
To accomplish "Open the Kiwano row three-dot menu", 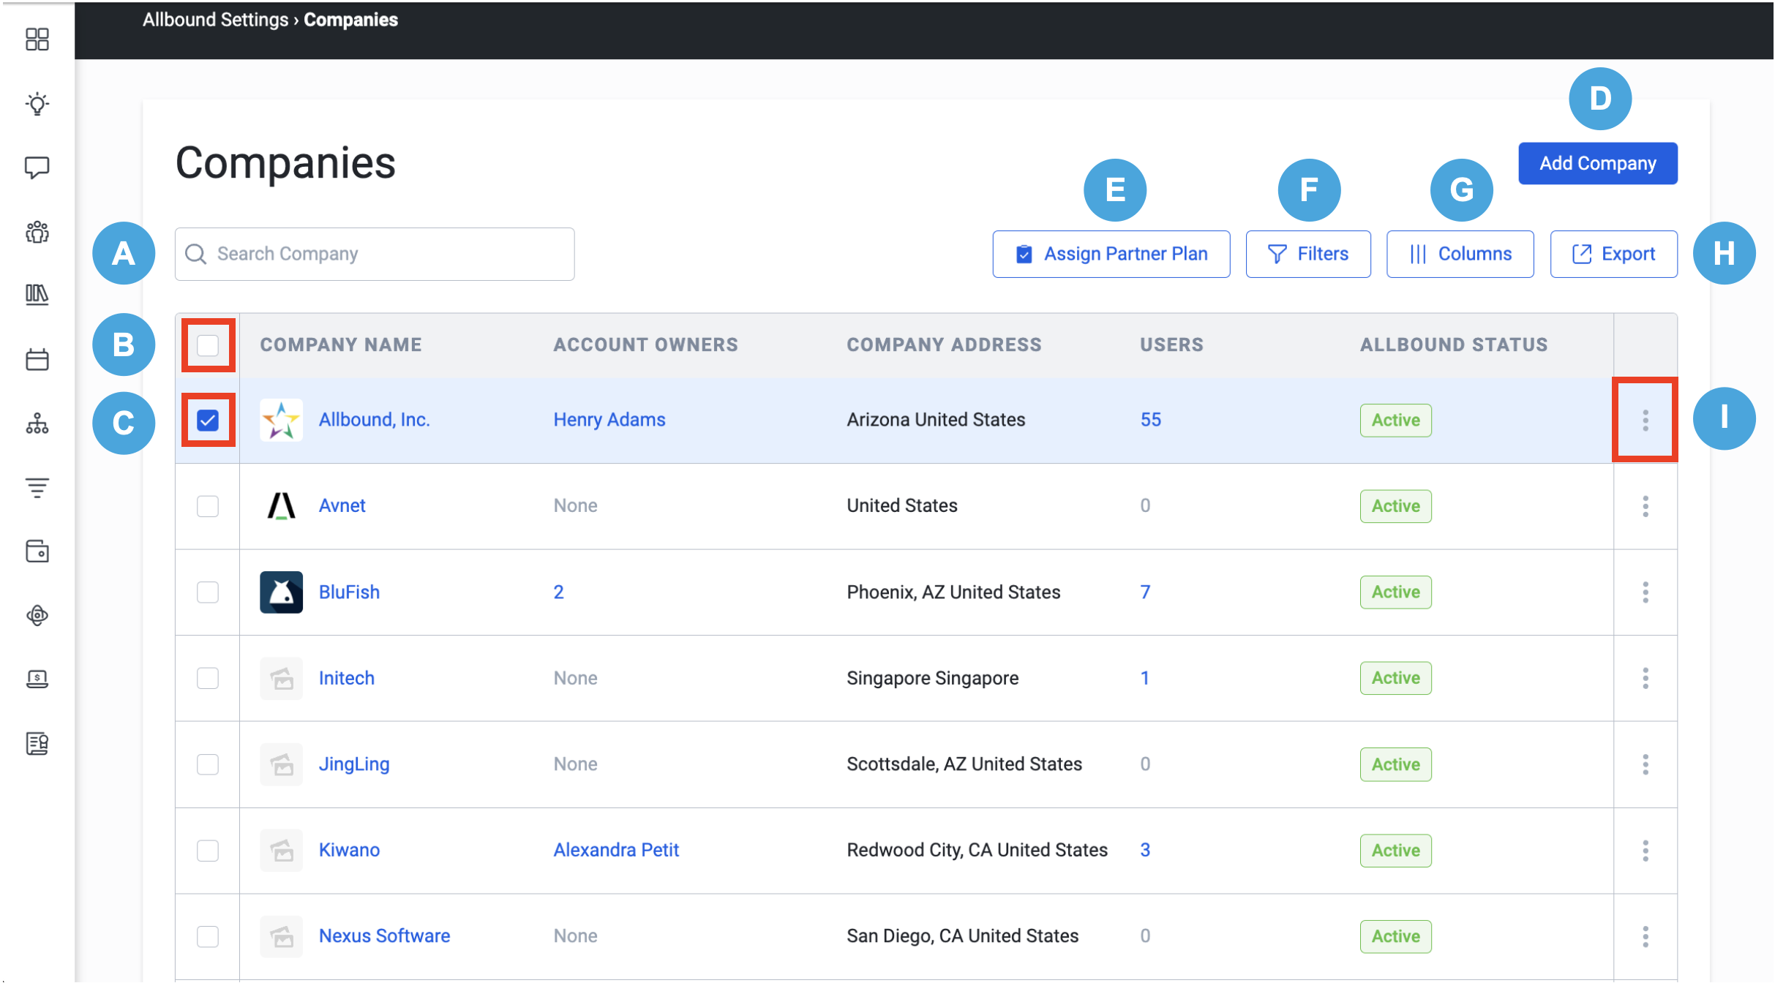I will [x=1645, y=851].
